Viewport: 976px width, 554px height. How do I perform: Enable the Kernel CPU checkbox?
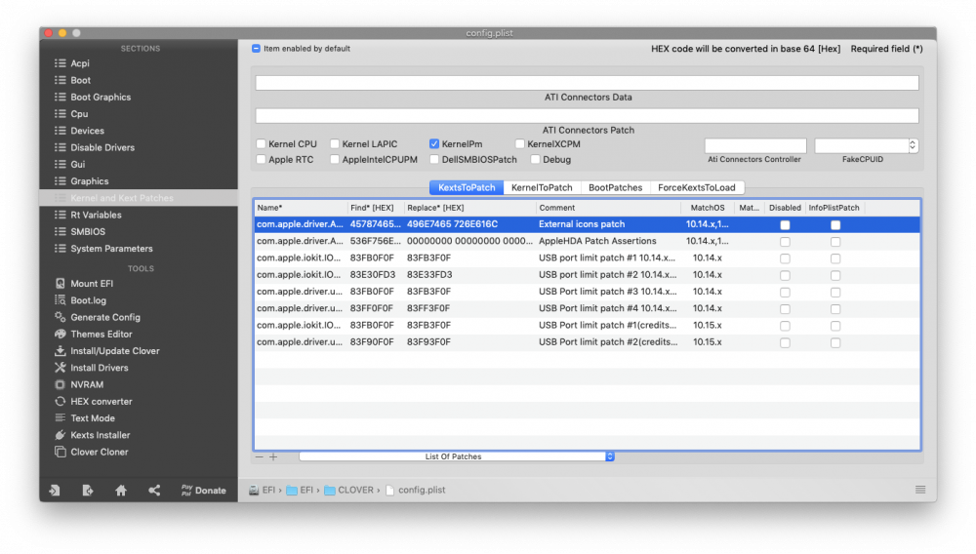pos(262,143)
